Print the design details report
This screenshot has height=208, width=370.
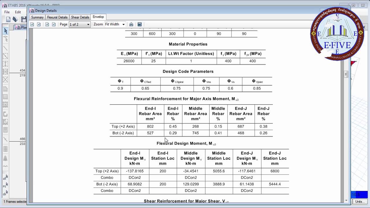pos(131,24)
